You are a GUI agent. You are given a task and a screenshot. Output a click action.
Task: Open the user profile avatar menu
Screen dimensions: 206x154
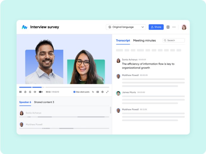184,27
